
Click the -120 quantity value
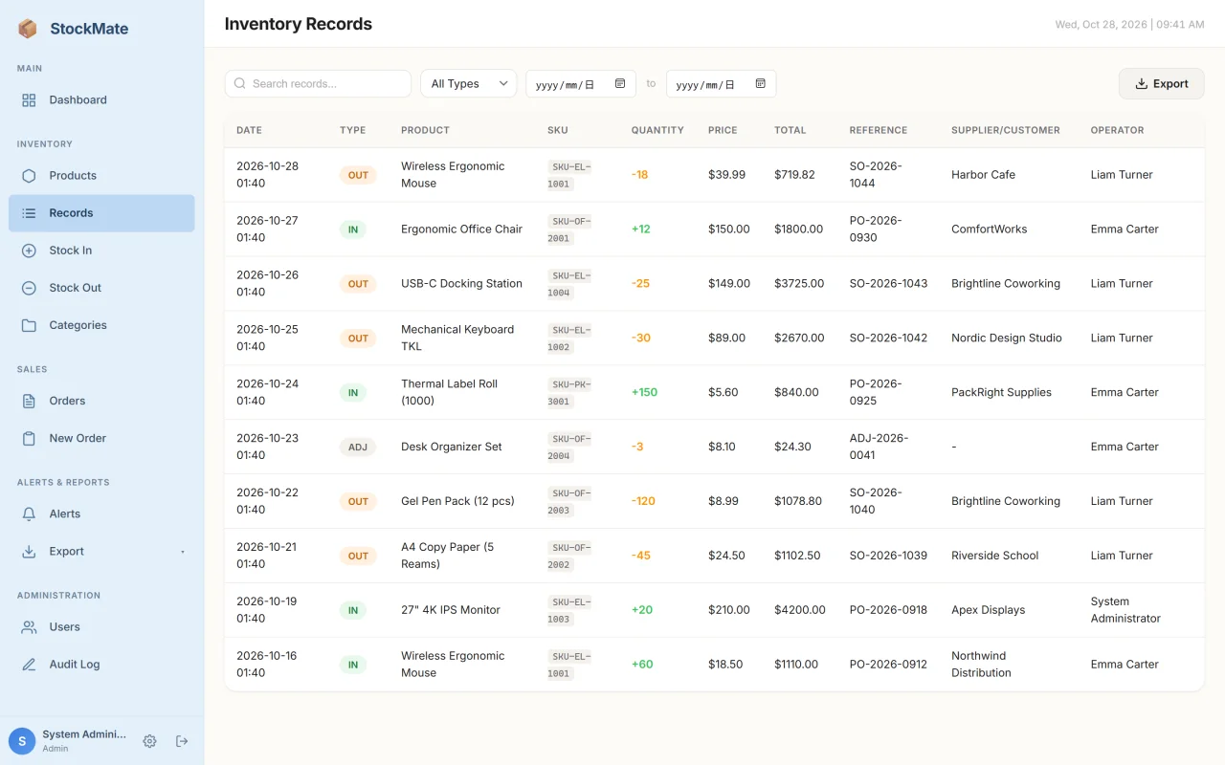click(x=643, y=501)
